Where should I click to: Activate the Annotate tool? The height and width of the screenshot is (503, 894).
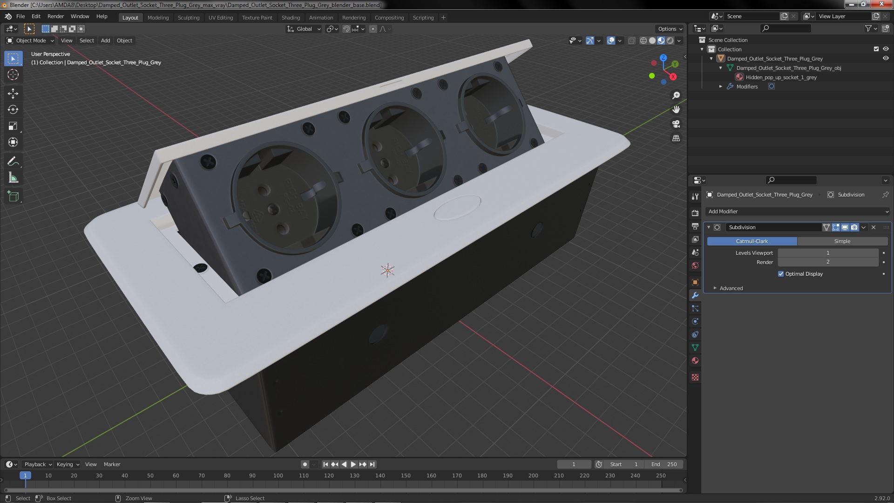click(x=13, y=162)
